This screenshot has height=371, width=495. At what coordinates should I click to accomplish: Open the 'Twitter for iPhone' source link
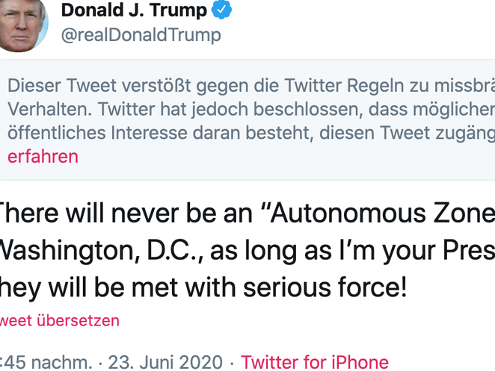[315, 363]
